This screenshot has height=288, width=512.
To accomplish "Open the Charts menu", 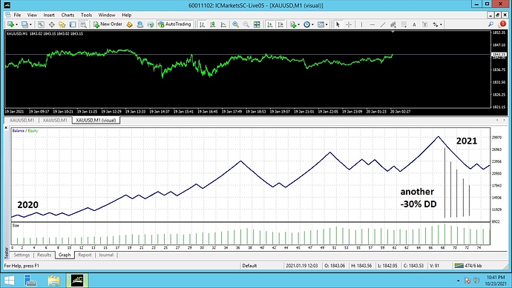I will [x=68, y=15].
